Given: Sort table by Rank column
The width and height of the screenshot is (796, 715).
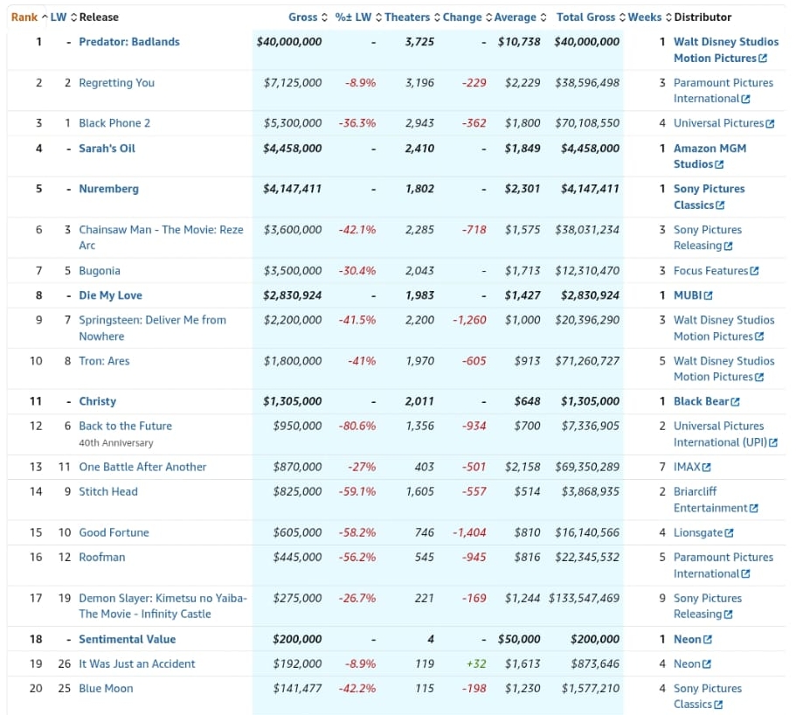Looking at the screenshot, I should 24,17.
